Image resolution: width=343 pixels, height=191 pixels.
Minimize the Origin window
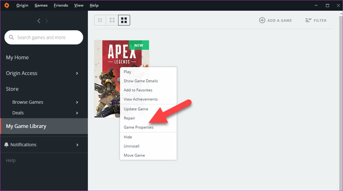316,5
